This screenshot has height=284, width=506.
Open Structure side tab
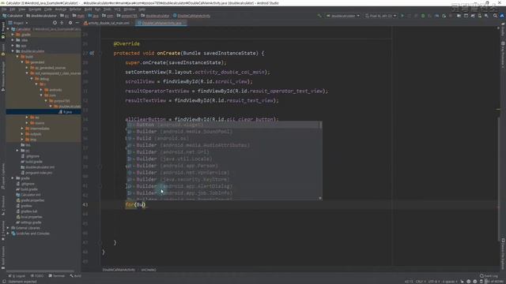point(3,205)
